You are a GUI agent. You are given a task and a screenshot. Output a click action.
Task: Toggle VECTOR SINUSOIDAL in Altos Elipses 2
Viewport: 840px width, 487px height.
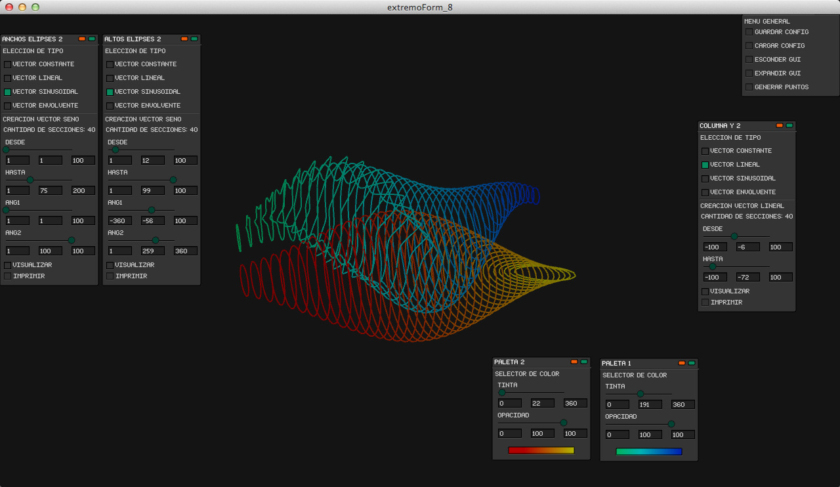[x=110, y=92]
